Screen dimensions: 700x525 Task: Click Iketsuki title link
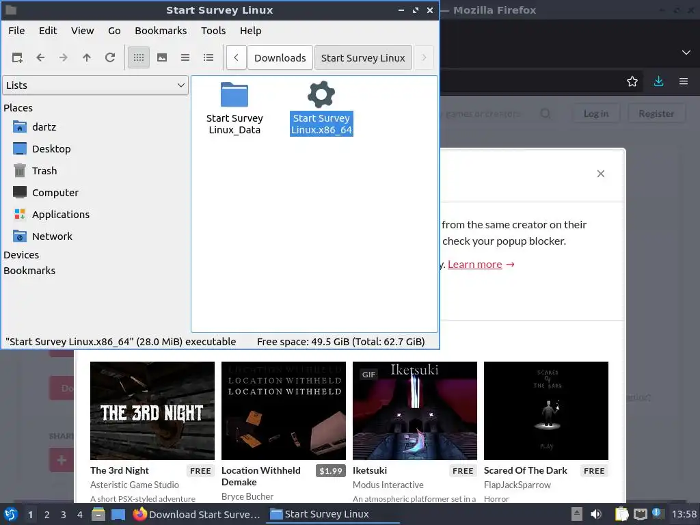[x=370, y=470]
